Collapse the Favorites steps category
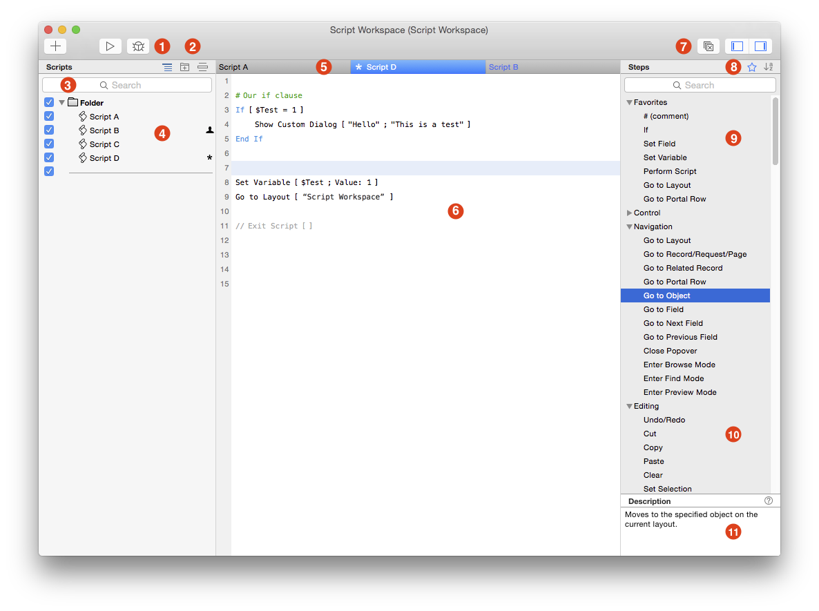 pos(629,103)
